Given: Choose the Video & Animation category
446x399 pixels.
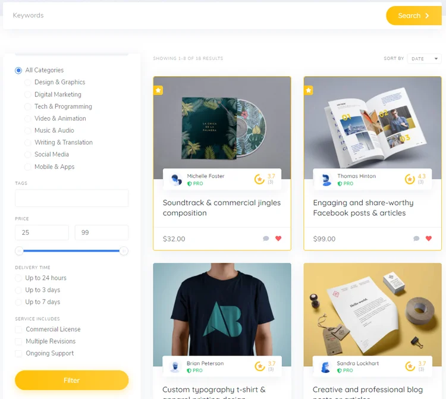Looking at the screenshot, I should click(27, 118).
